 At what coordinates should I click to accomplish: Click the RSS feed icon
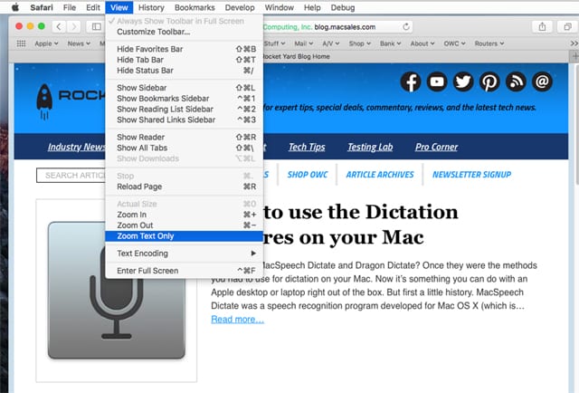click(516, 82)
